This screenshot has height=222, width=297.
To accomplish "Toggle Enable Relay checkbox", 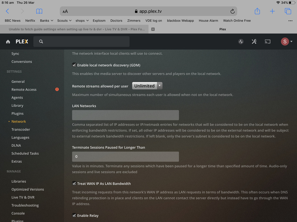I will (x=74, y=215).
